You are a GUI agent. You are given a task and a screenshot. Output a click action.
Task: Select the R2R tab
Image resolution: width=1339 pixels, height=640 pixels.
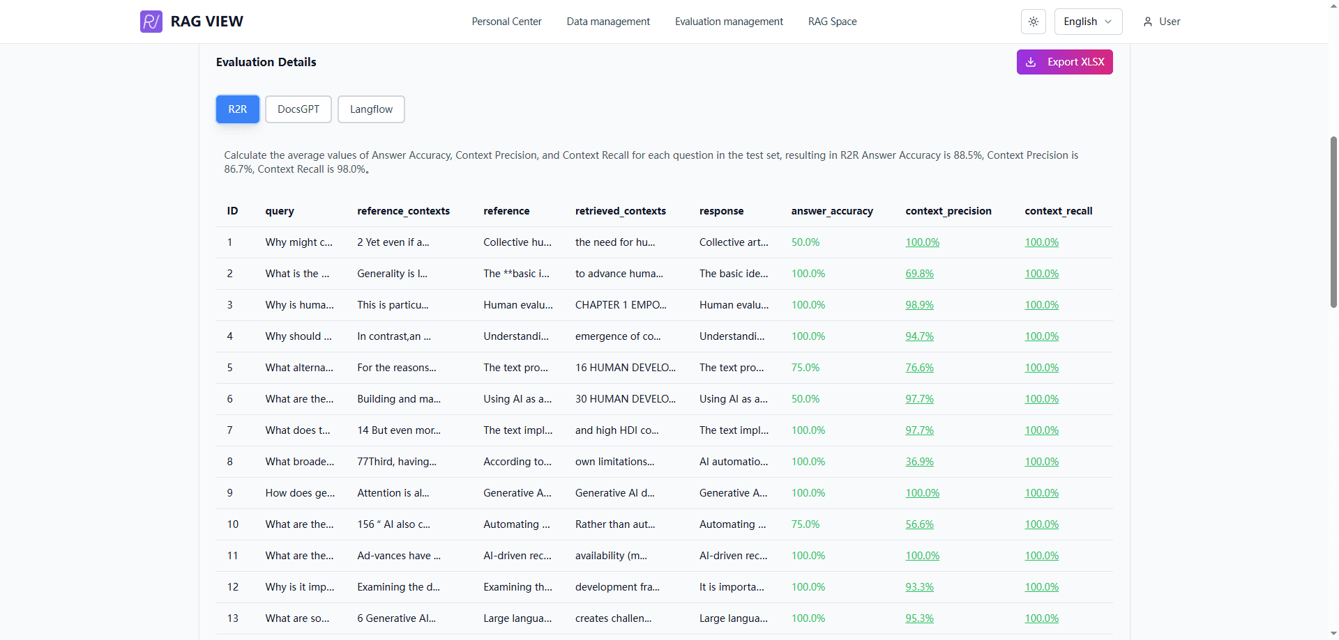[238, 109]
